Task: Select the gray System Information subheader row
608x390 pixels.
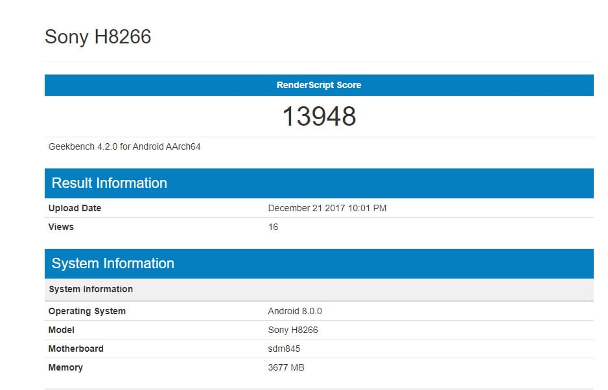Action: (x=319, y=289)
